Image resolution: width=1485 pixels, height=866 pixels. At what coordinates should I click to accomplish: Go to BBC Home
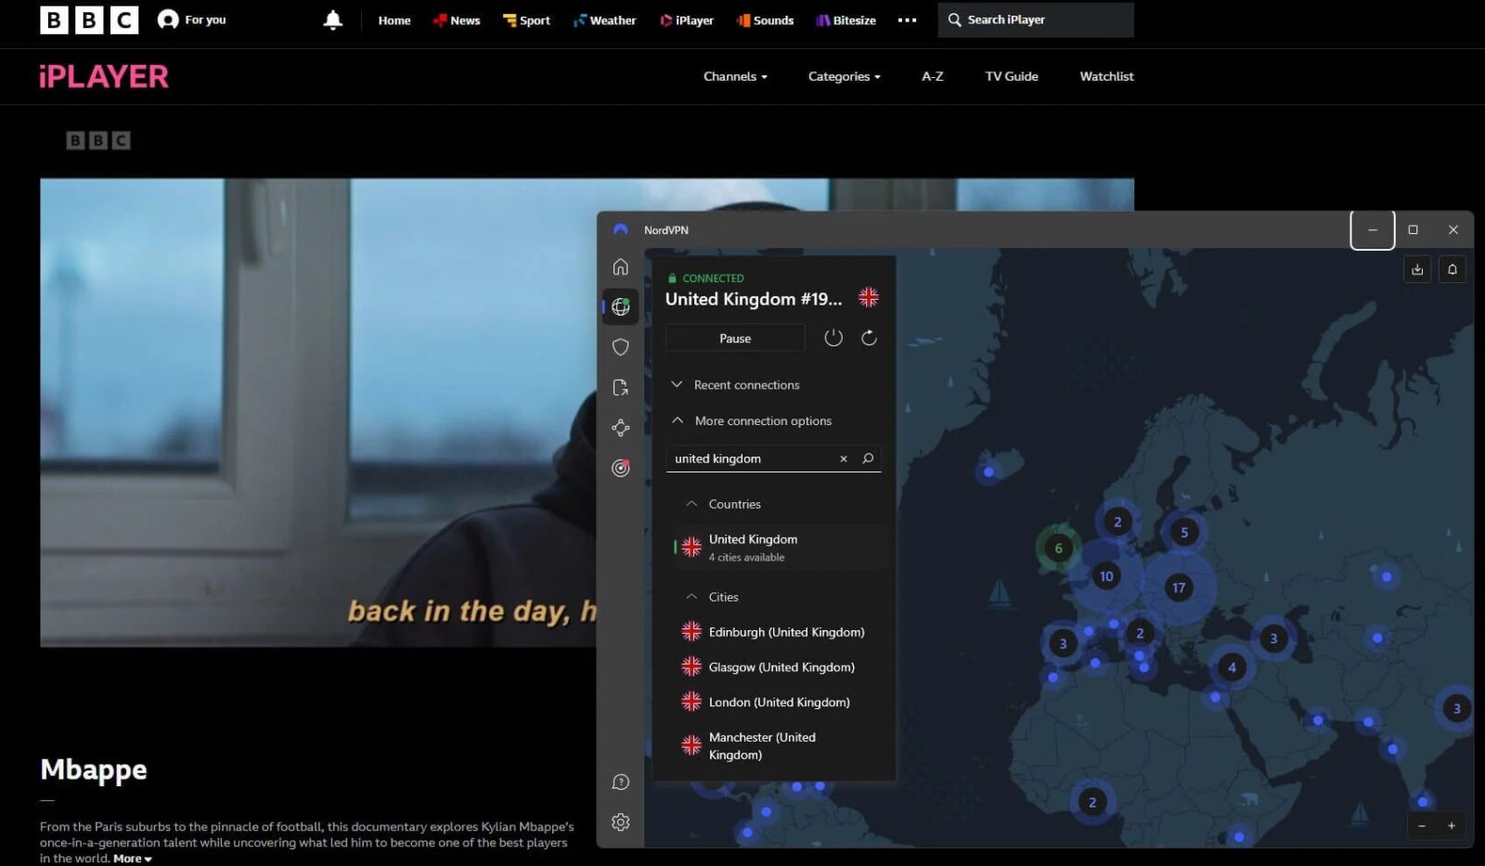[x=394, y=20]
